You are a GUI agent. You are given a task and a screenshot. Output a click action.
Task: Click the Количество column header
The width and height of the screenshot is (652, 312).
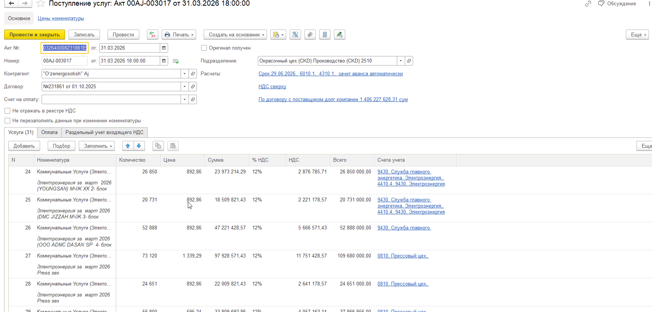pos(138,160)
